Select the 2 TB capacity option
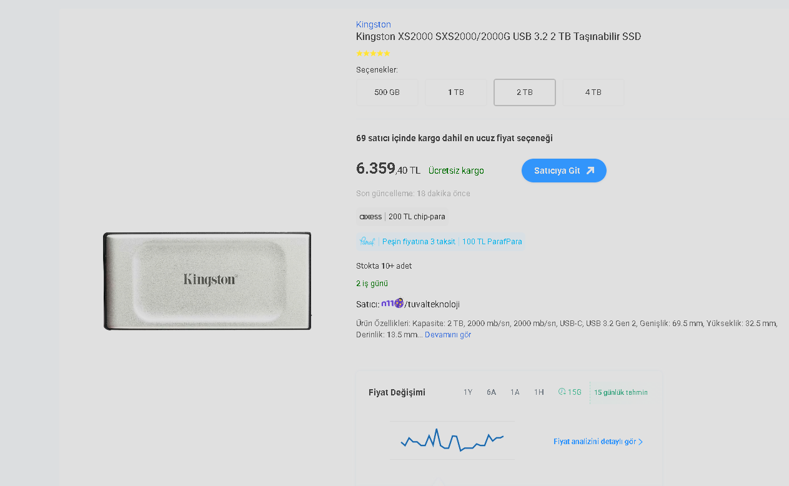This screenshot has height=486, width=789. (x=525, y=92)
